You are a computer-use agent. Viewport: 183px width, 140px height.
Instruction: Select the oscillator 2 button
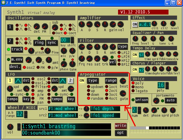point(10,41)
